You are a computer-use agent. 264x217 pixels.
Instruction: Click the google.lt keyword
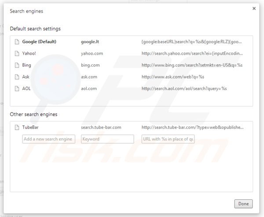90,41
